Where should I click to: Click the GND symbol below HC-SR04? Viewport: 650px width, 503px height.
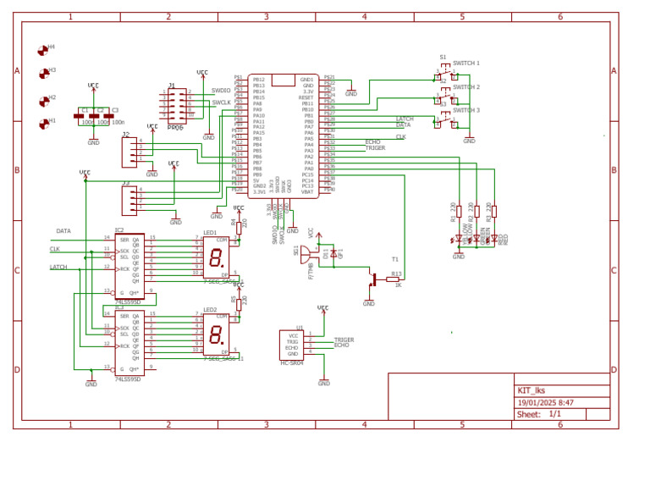pyautogui.click(x=324, y=382)
